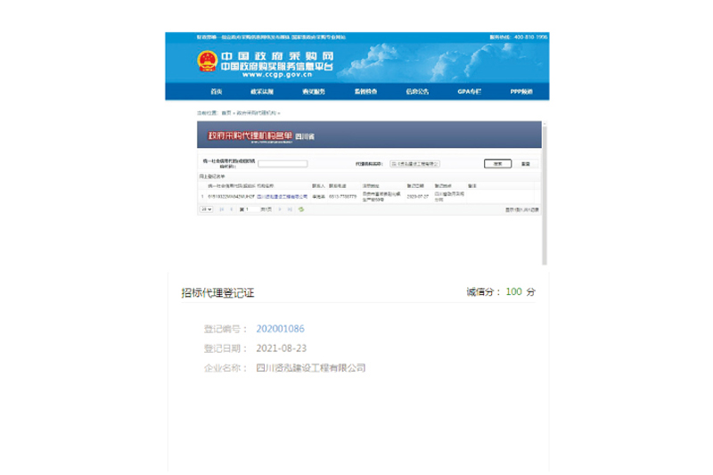Go to next results page
713x475 pixels.
tap(282, 209)
